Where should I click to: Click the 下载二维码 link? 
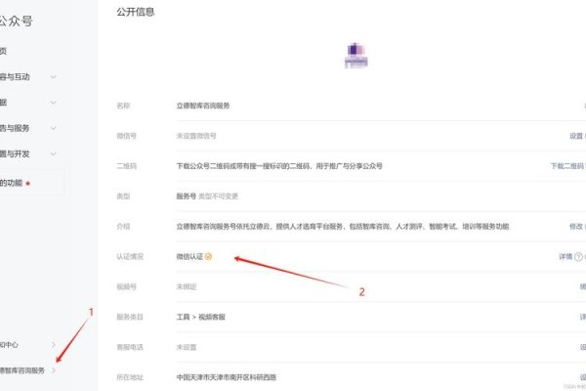(566, 166)
